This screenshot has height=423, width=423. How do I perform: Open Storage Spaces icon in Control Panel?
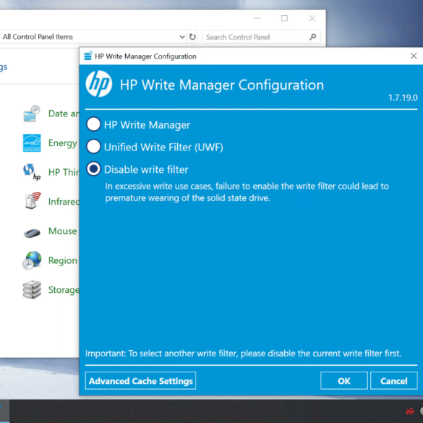[32, 290]
